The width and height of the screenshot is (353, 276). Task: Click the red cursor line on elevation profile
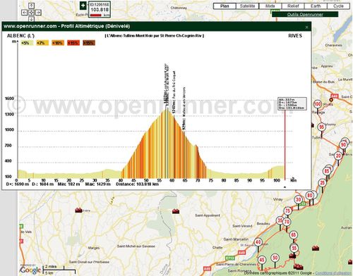[285, 145]
